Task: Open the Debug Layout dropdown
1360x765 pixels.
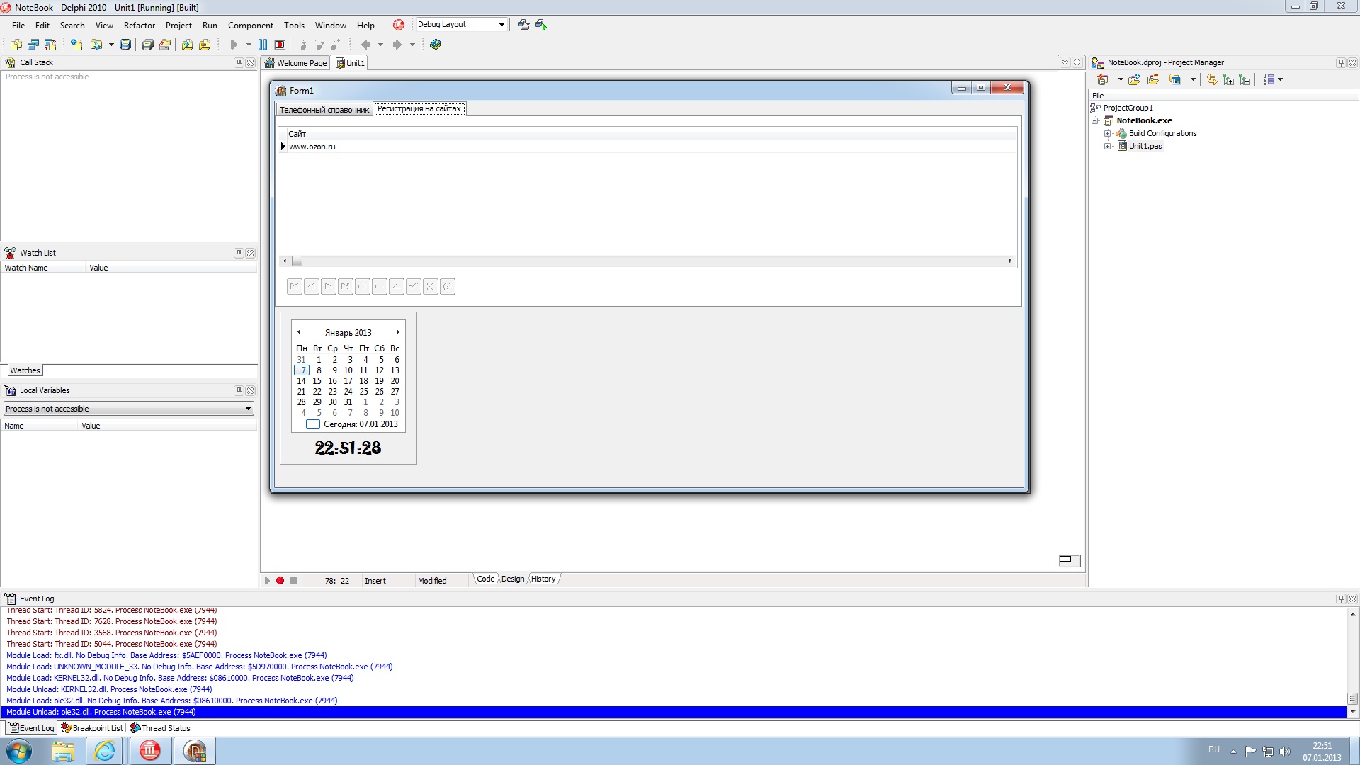Action: point(501,25)
